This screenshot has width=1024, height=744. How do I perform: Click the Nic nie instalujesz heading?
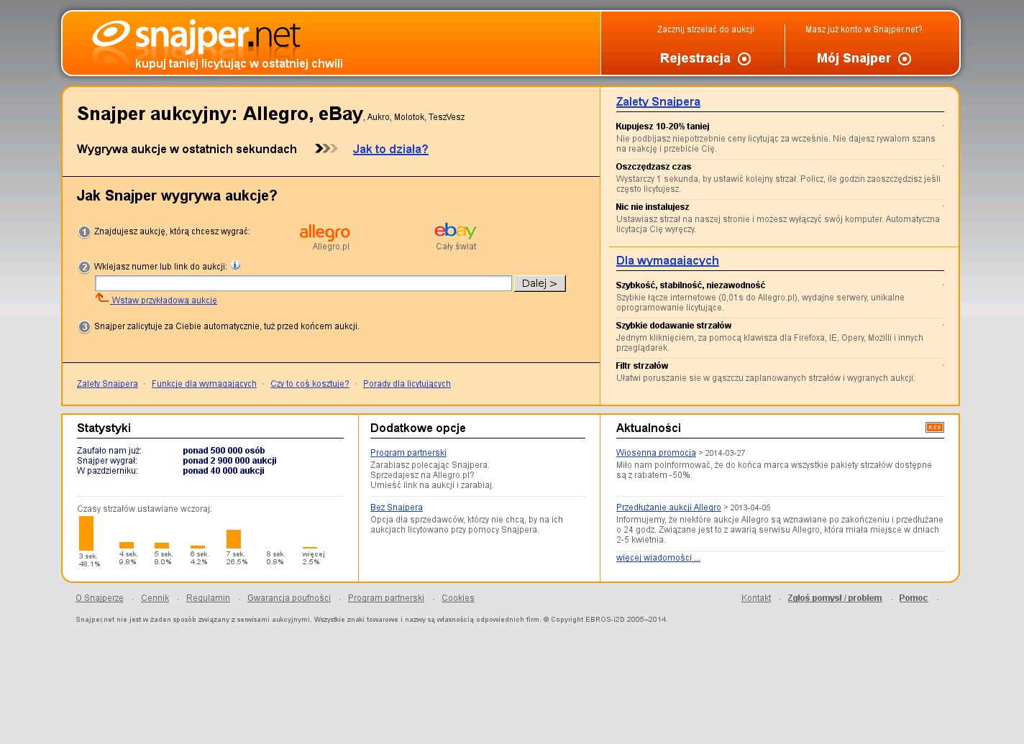click(652, 207)
